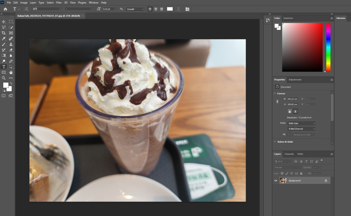Toggle center text alignment
Image resolution: width=351 pixels, height=216 pixels.
pos(156,9)
